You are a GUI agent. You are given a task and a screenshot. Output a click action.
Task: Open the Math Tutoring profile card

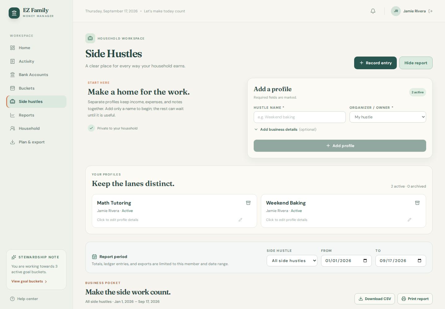pos(174,211)
